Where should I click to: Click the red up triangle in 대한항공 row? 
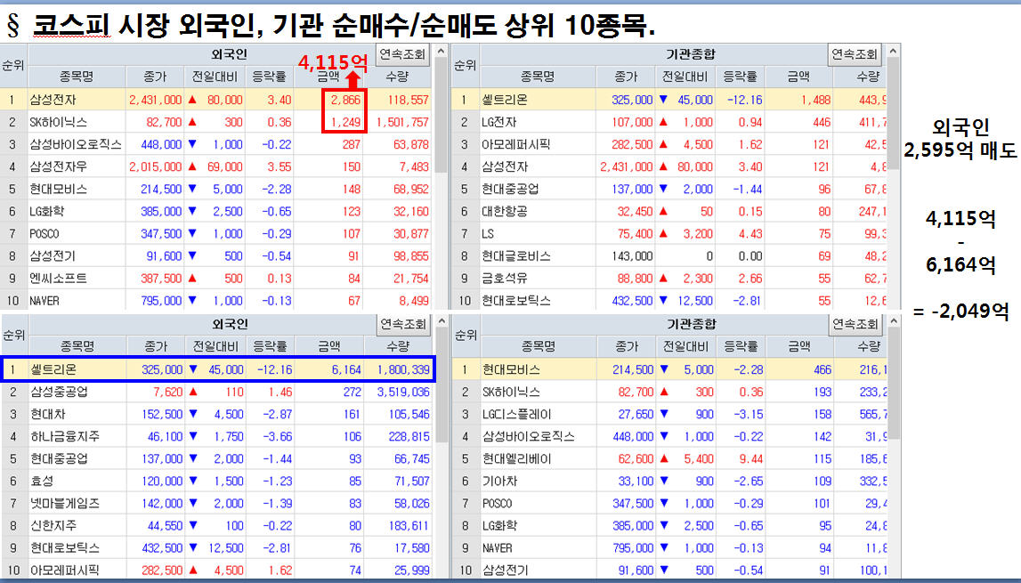pyautogui.click(x=663, y=211)
